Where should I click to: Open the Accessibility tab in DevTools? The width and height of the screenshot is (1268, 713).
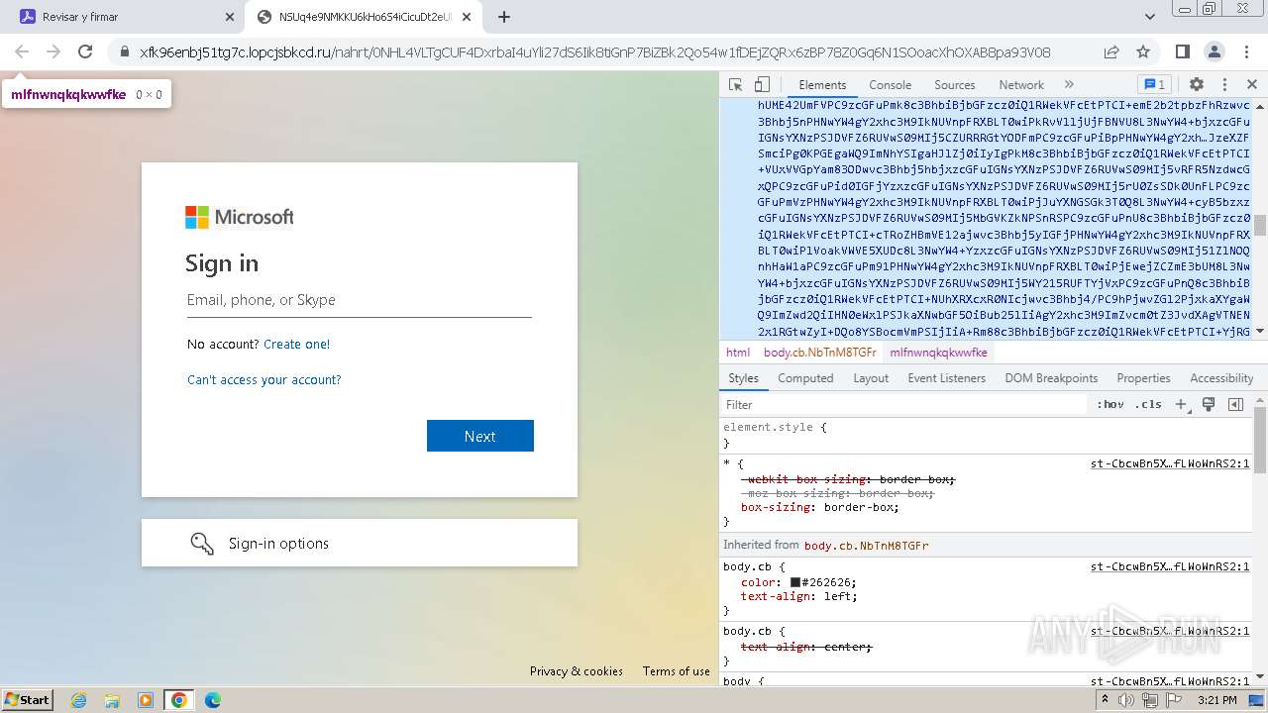click(1221, 378)
